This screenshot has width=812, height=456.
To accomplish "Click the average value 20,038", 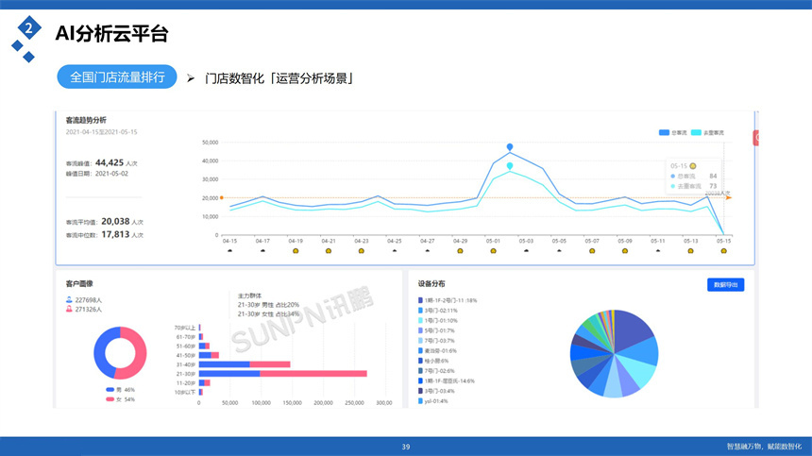I will 115,222.
